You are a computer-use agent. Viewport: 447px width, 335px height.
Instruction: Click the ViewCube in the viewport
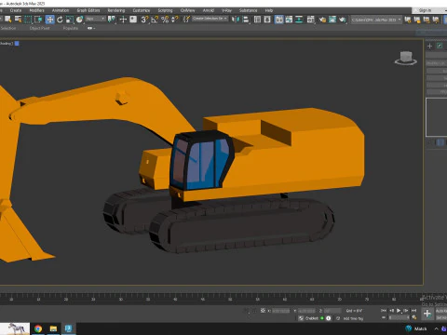(x=406, y=58)
